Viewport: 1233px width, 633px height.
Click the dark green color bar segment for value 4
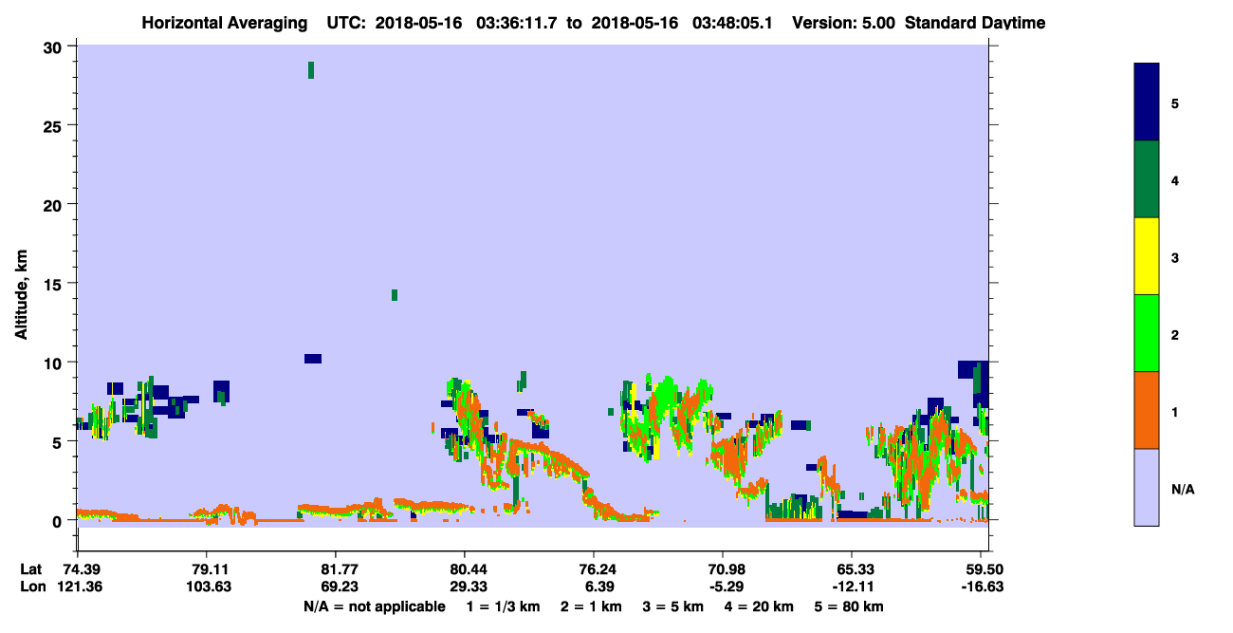click(x=1147, y=179)
